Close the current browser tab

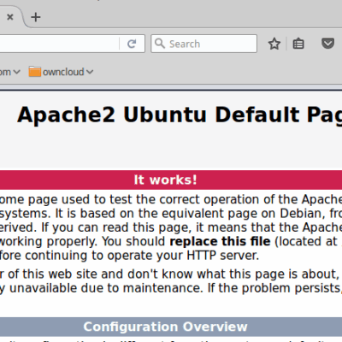(x=10, y=17)
